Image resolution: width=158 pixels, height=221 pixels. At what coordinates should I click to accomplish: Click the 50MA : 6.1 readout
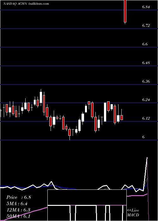pos(18,216)
